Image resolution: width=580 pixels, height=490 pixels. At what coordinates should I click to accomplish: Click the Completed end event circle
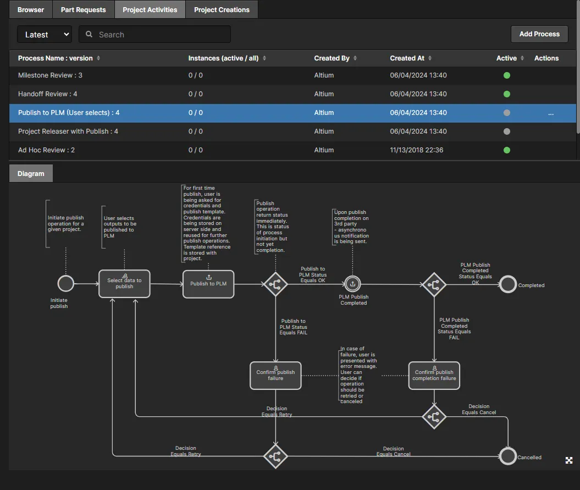click(x=508, y=284)
